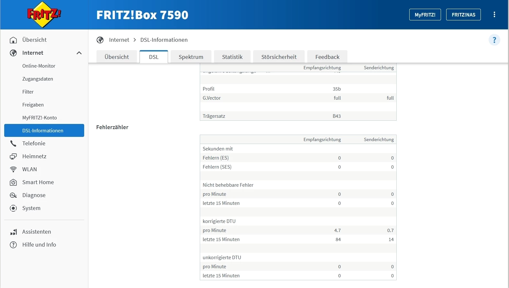
Task: Click the FRITZ! logo
Action: point(44,15)
